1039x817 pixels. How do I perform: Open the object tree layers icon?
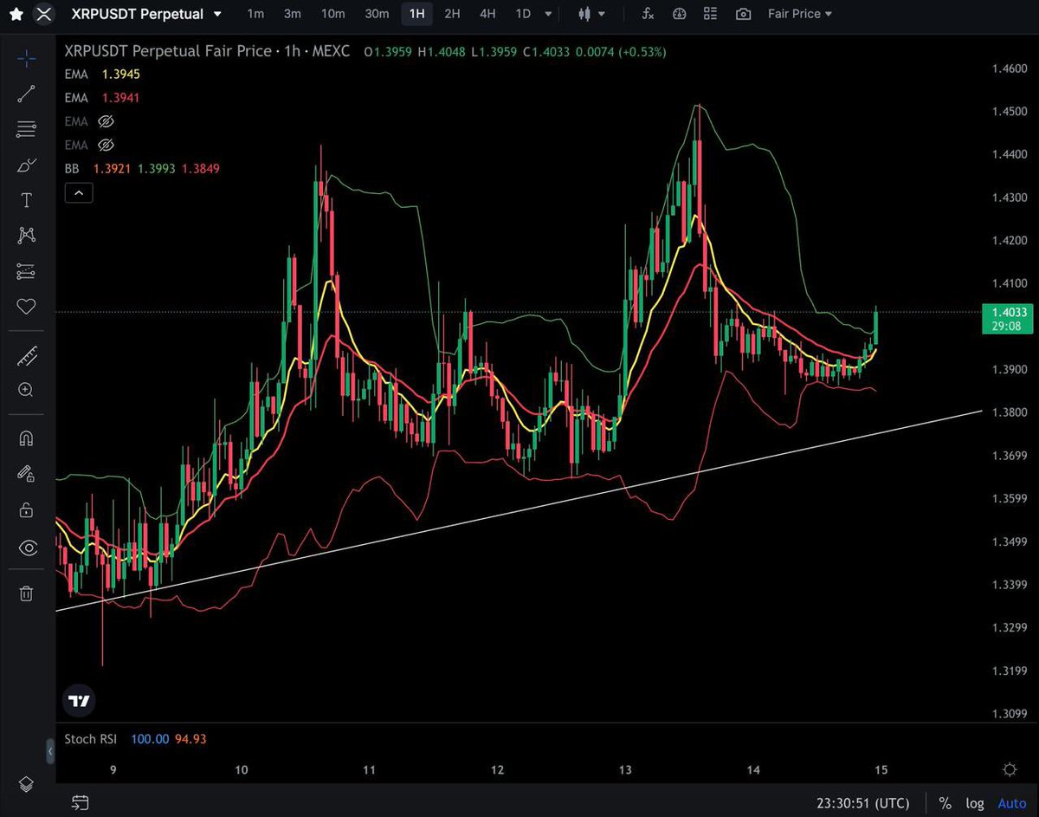[x=27, y=784]
